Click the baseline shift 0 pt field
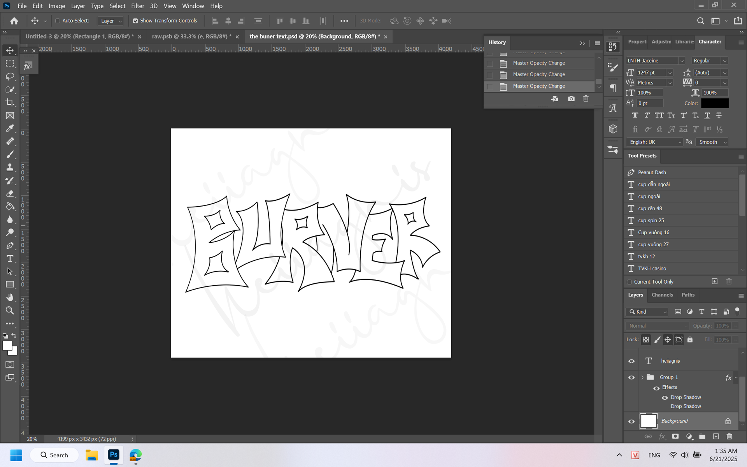Image resolution: width=747 pixels, height=467 pixels. [x=649, y=104]
